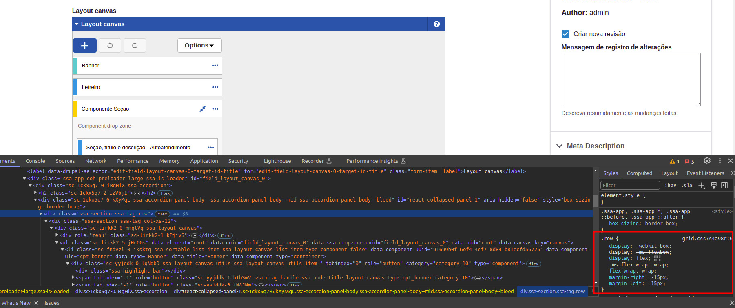Toggle the .cls element classes panel
Screen dimensions: 735x308
[687, 185]
